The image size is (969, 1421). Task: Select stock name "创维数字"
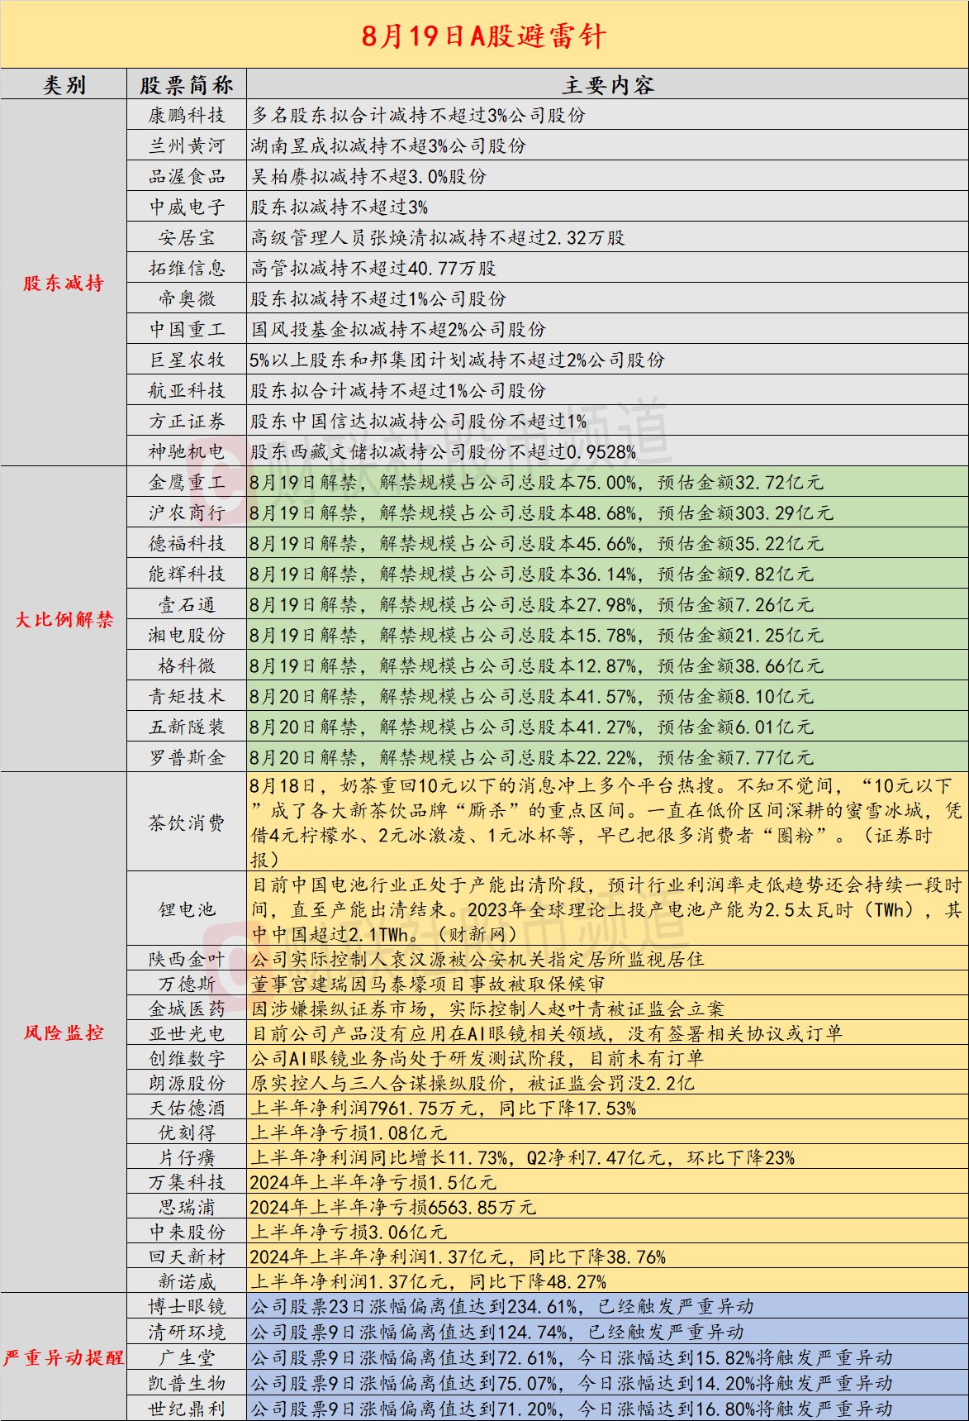point(187,1058)
